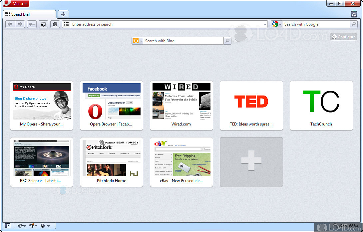Viewport: 363px width, 232px height.
Task: Click the Opera Unite icon
Action: coord(32,226)
